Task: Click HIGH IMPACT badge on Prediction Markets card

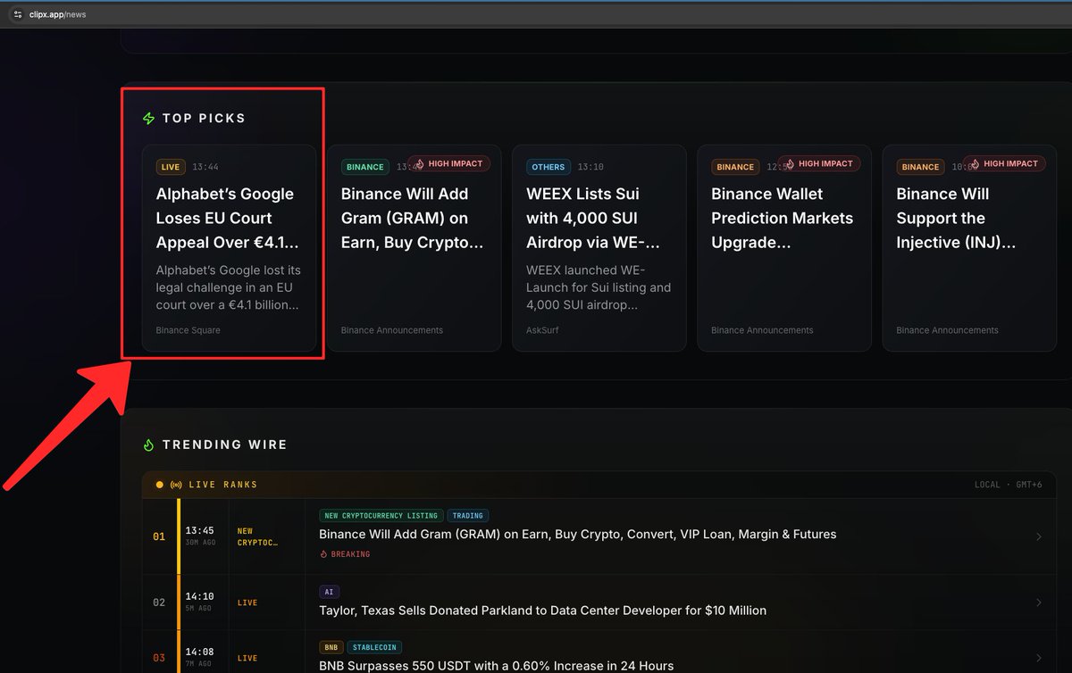Action: (819, 163)
